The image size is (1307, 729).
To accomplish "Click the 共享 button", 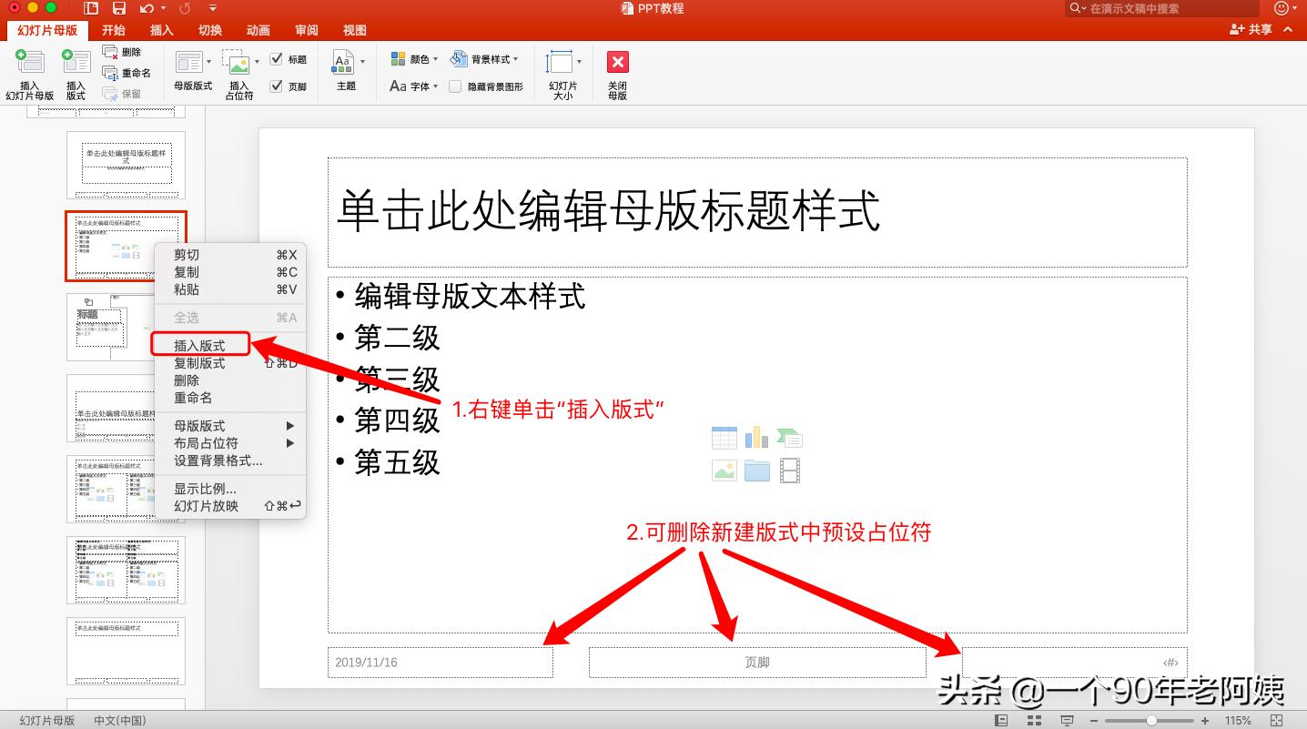I will (x=1256, y=29).
